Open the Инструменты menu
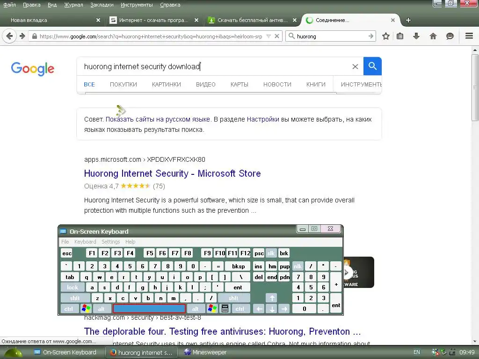The image size is (479, 359). [x=137, y=5]
